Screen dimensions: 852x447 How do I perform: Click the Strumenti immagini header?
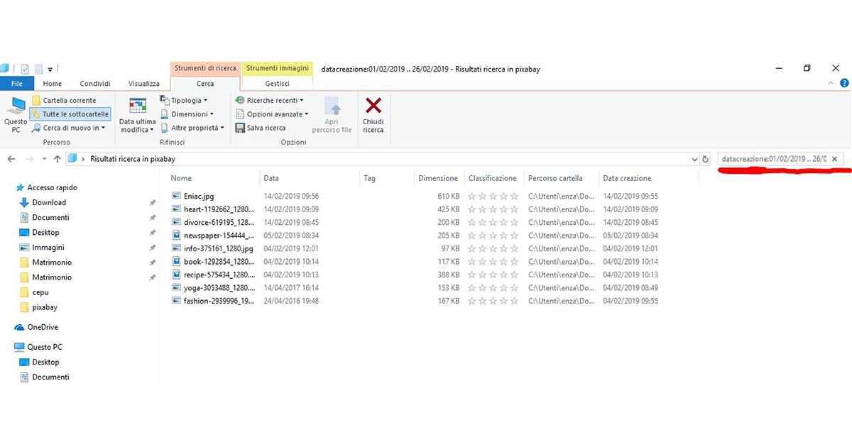point(277,69)
